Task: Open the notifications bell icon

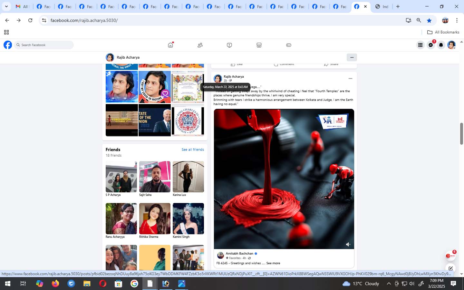Action: [441, 45]
